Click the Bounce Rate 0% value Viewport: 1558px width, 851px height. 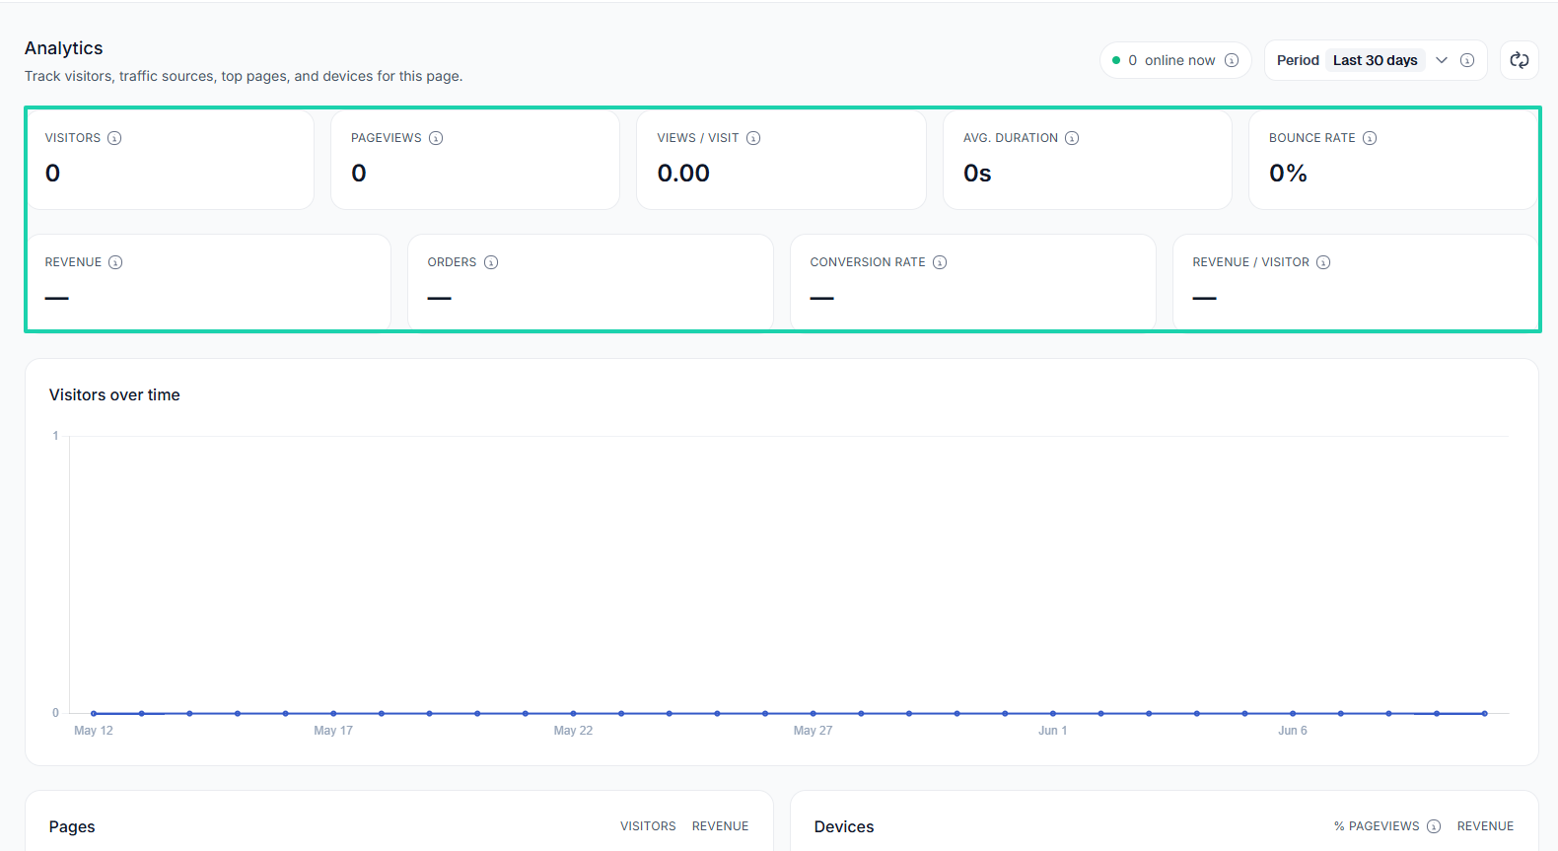click(x=1288, y=174)
